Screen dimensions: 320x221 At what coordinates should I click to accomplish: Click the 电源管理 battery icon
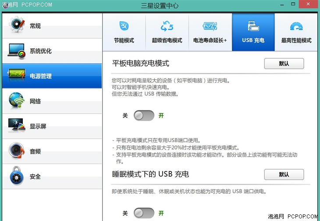16,74
